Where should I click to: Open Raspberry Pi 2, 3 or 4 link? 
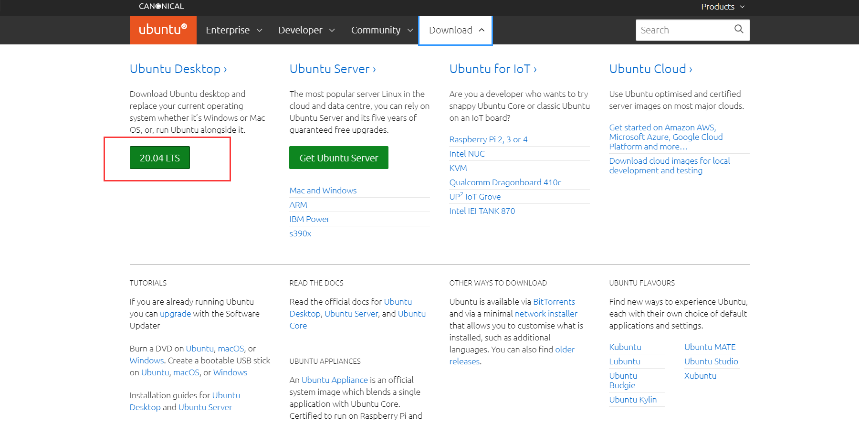pyautogui.click(x=488, y=139)
